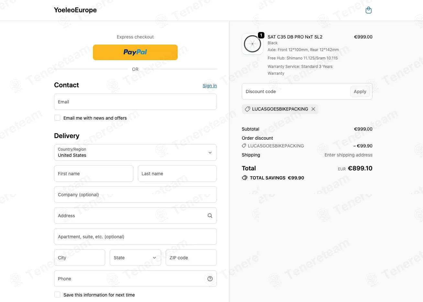Pay with PayPal express checkout

tap(135, 52)
